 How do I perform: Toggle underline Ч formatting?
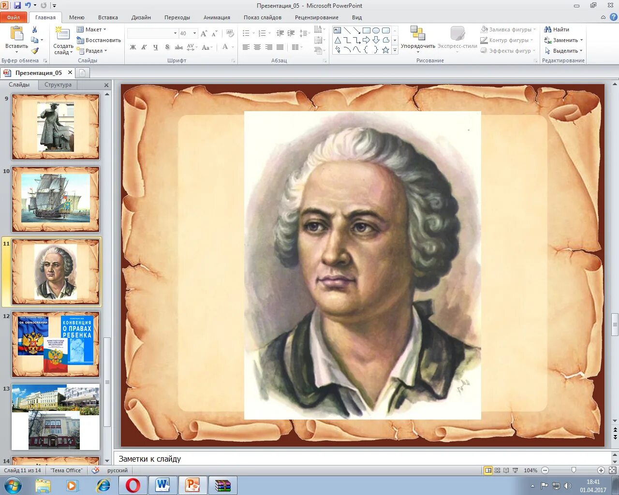click(155, 47)
